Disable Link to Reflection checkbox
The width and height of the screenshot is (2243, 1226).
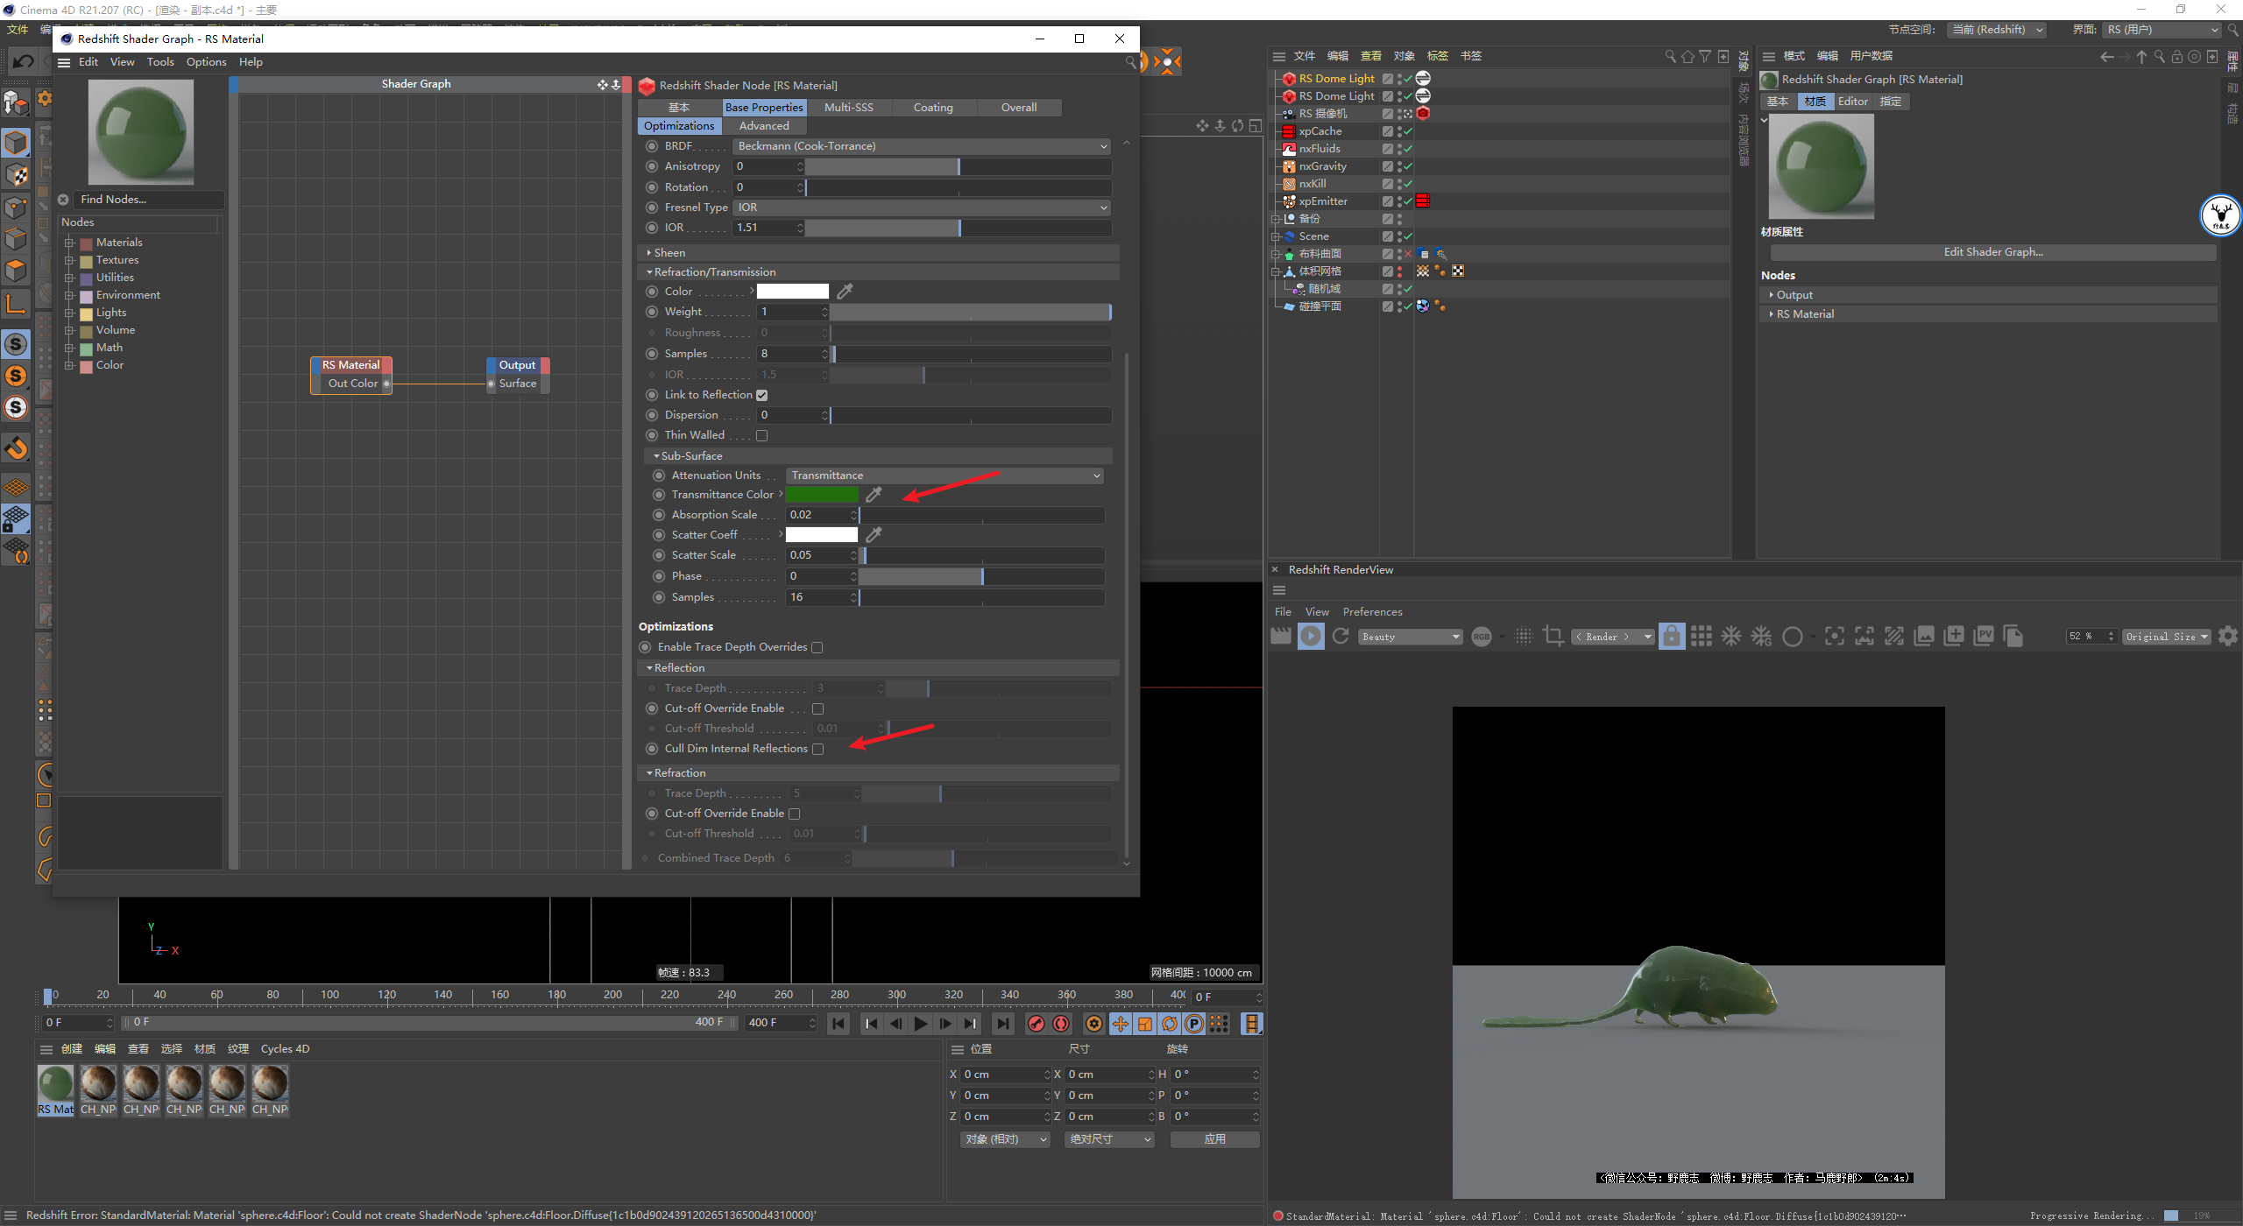761,395
